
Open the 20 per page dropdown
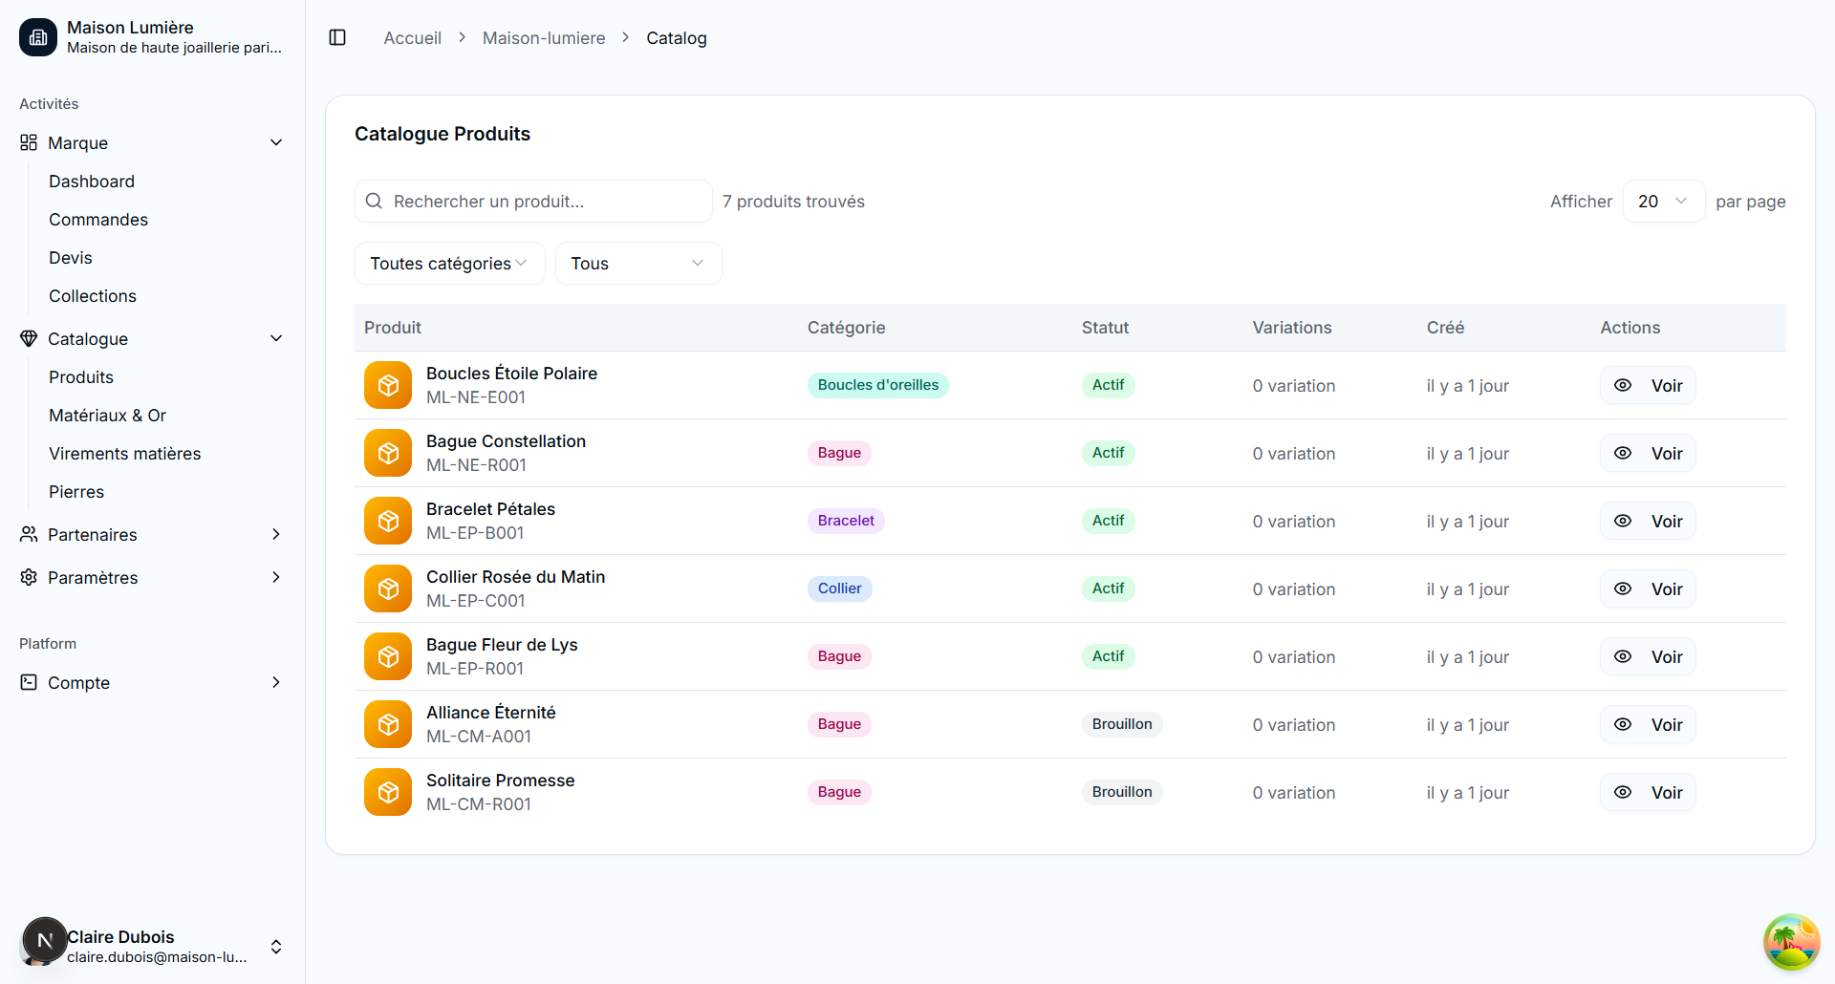pos(1663,202)
